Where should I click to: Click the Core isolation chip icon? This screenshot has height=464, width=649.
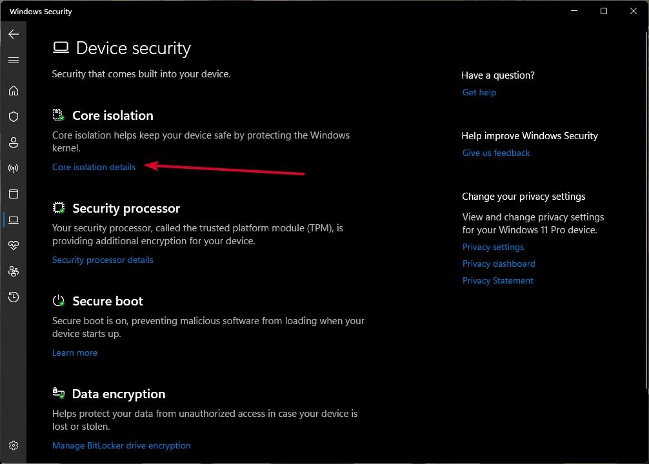(58, 115)
